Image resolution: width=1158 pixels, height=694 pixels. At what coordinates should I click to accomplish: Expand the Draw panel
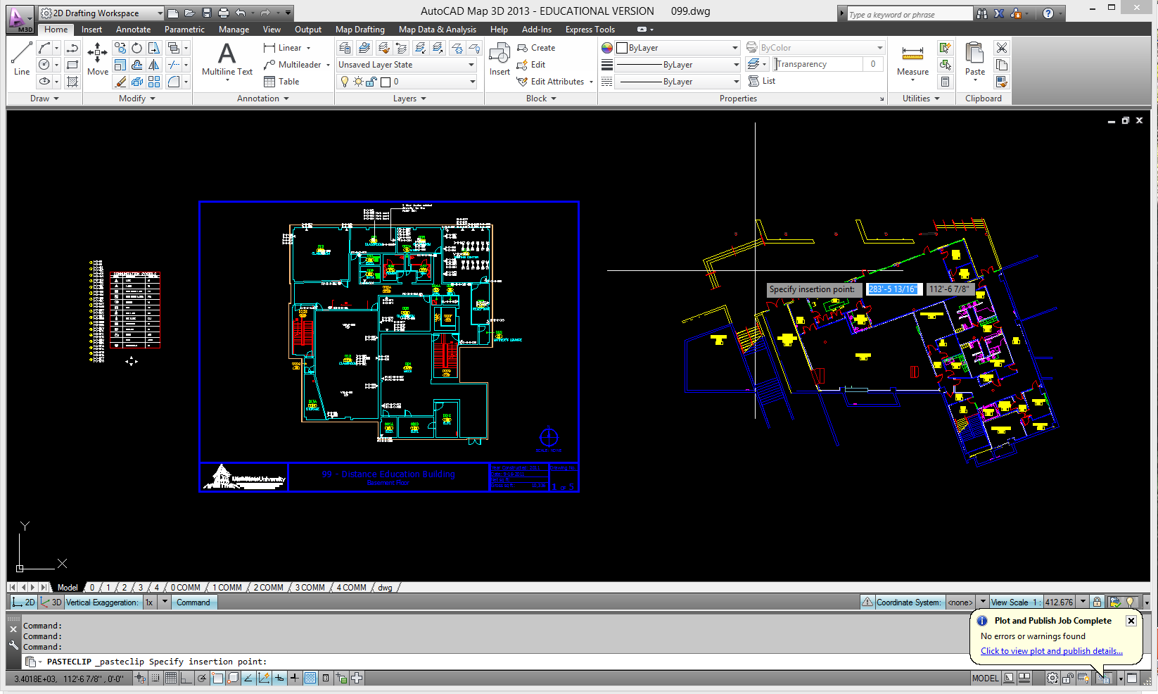pyautogui.click(x=45, y=99)
